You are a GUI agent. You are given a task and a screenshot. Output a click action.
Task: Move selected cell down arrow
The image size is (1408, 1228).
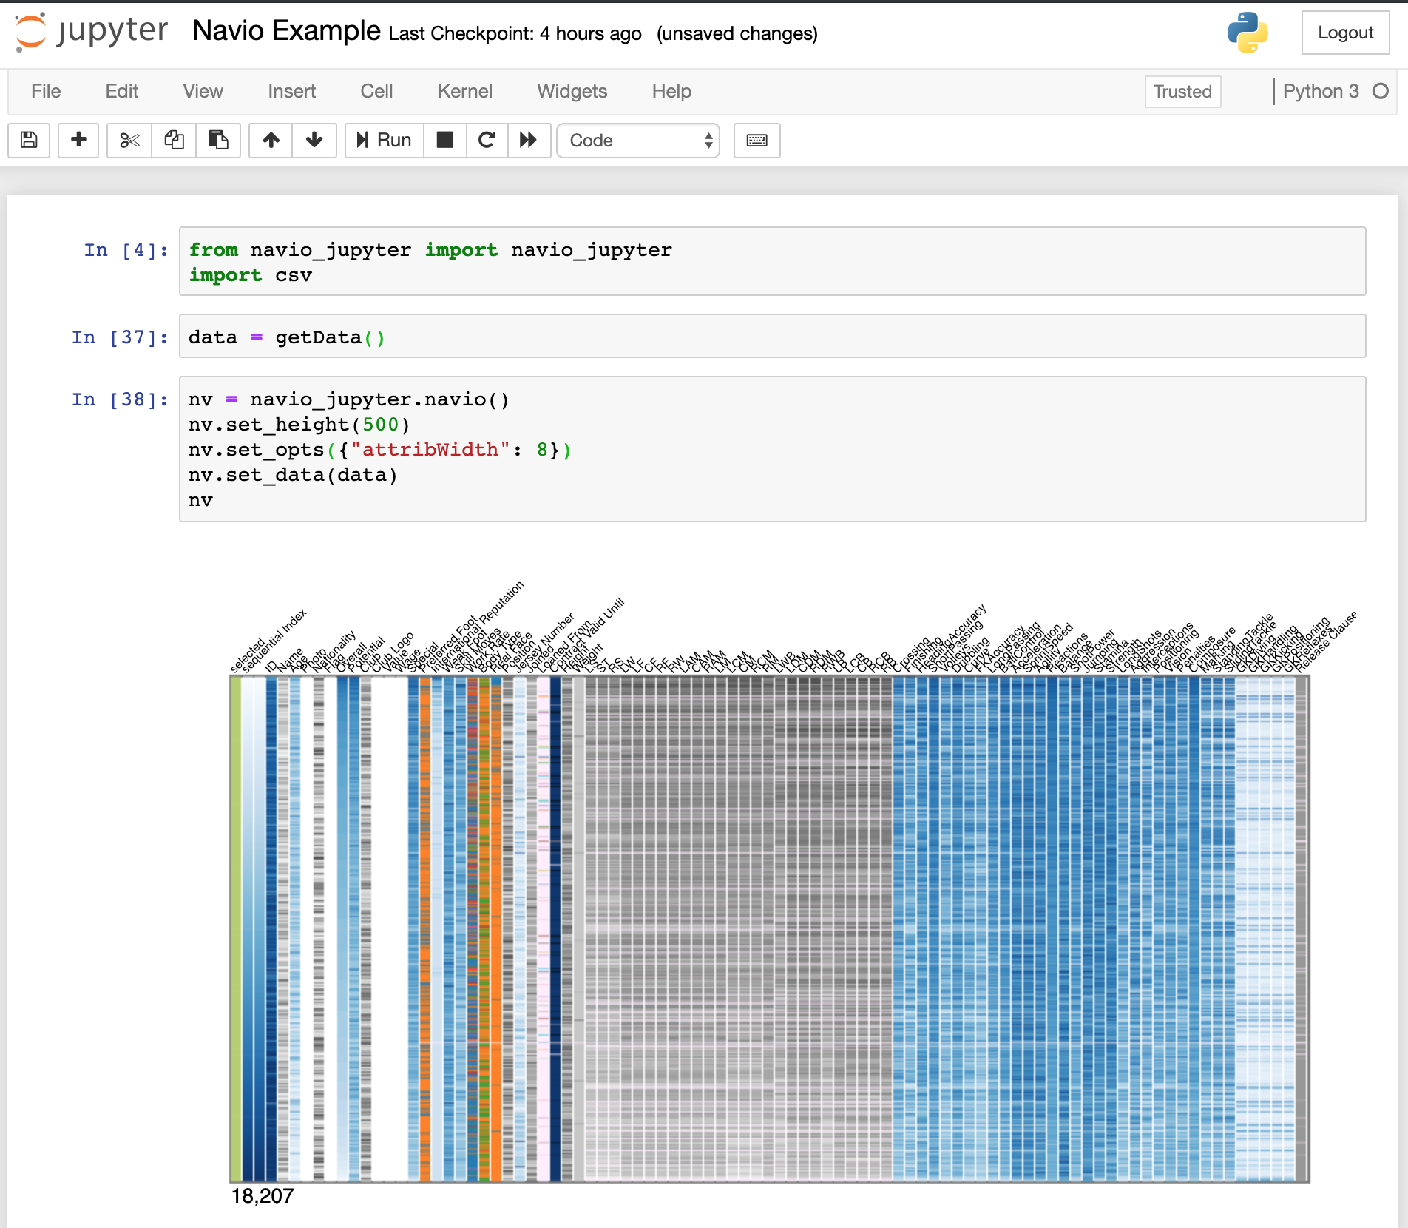pyautogui.click(x=314, y=140)
